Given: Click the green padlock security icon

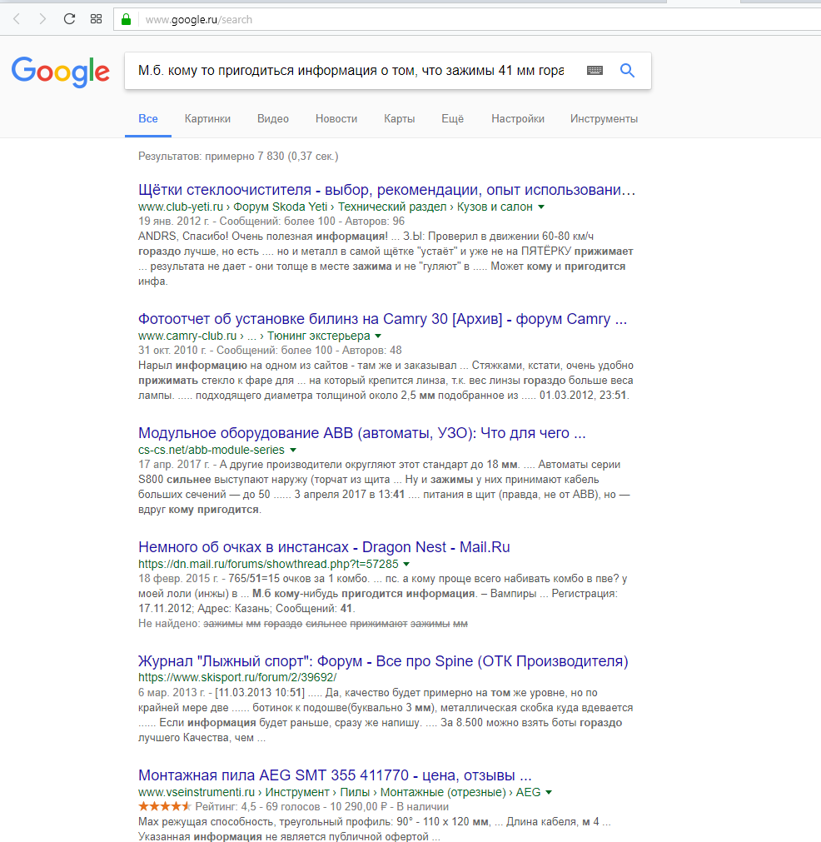Looking at the screenshot, I should [127, 19].
